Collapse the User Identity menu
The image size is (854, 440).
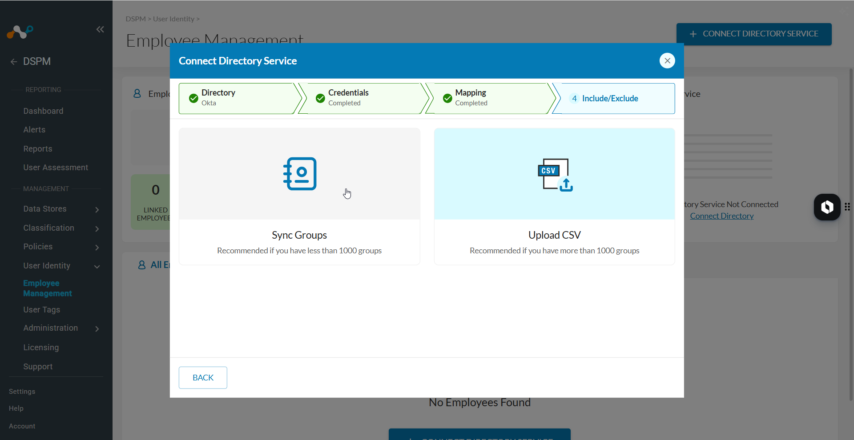click(x=97, y=266)
